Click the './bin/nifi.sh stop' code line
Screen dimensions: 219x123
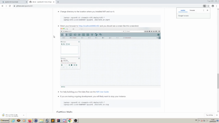point(86,105)
